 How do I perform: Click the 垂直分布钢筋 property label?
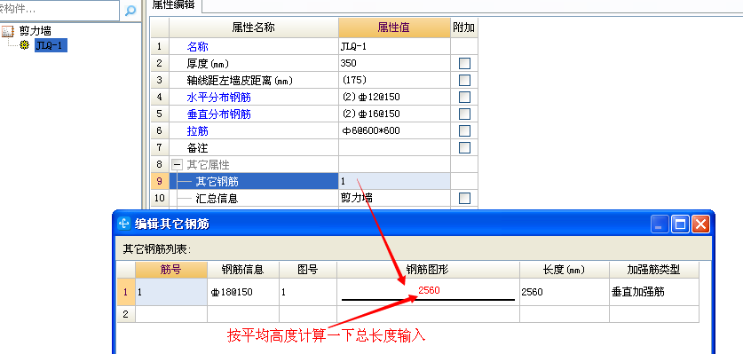[218, 114]
